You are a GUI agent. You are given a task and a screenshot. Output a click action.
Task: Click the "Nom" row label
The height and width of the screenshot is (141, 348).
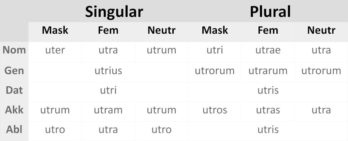14,50
